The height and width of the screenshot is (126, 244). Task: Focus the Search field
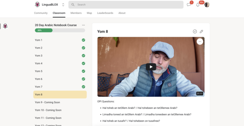(126, 5)
